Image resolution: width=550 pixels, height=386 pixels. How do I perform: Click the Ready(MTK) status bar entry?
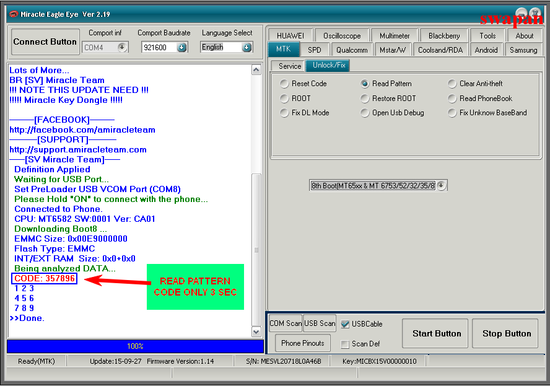37,361
